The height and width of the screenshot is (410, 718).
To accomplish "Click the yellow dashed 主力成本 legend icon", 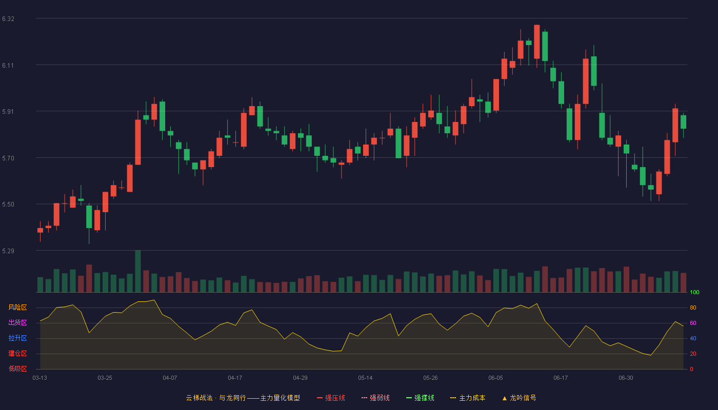I will coord(453,398).
